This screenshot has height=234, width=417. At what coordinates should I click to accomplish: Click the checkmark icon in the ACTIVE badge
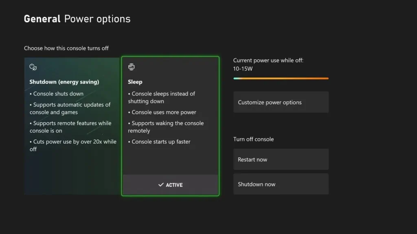coord(161,185)
